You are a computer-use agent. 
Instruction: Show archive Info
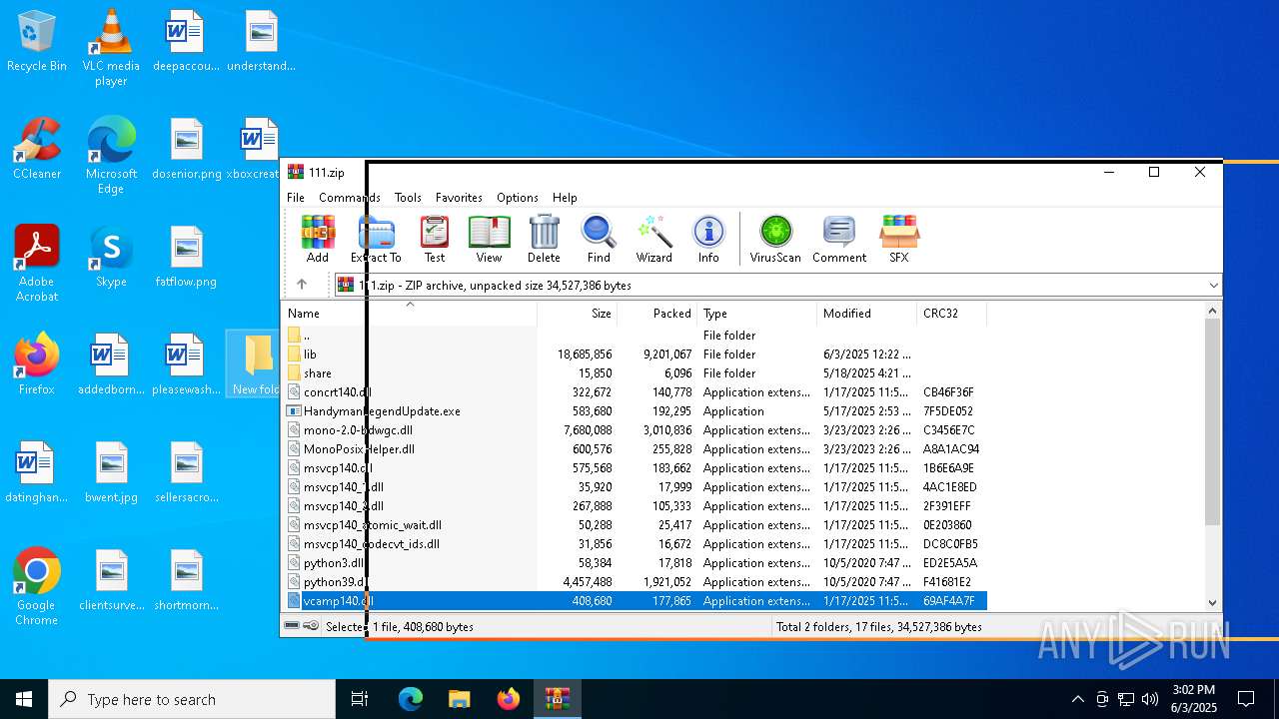tap(708, 239)
